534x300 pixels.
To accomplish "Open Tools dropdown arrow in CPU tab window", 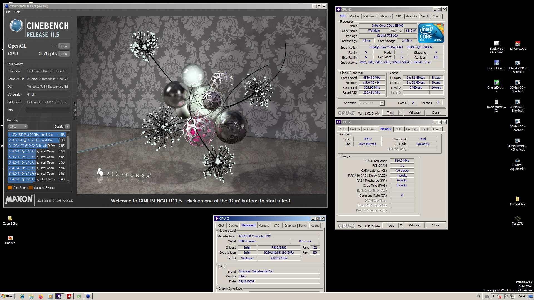I will point(401,112).
